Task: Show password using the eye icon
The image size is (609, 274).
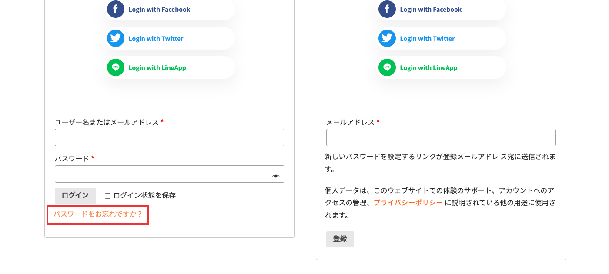Action: pos(276,176)
